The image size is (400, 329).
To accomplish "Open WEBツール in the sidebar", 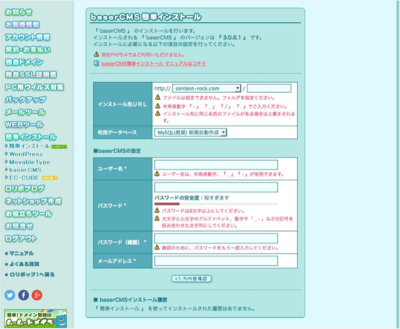I will coord(24,124).
